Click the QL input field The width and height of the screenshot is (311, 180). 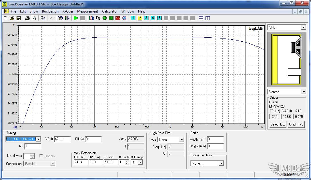pos(33,146)
